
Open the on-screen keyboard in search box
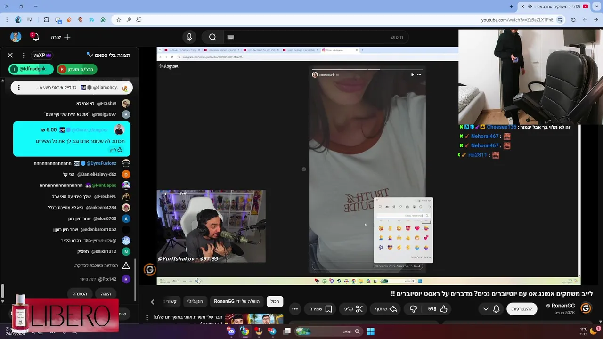[230, 37]
